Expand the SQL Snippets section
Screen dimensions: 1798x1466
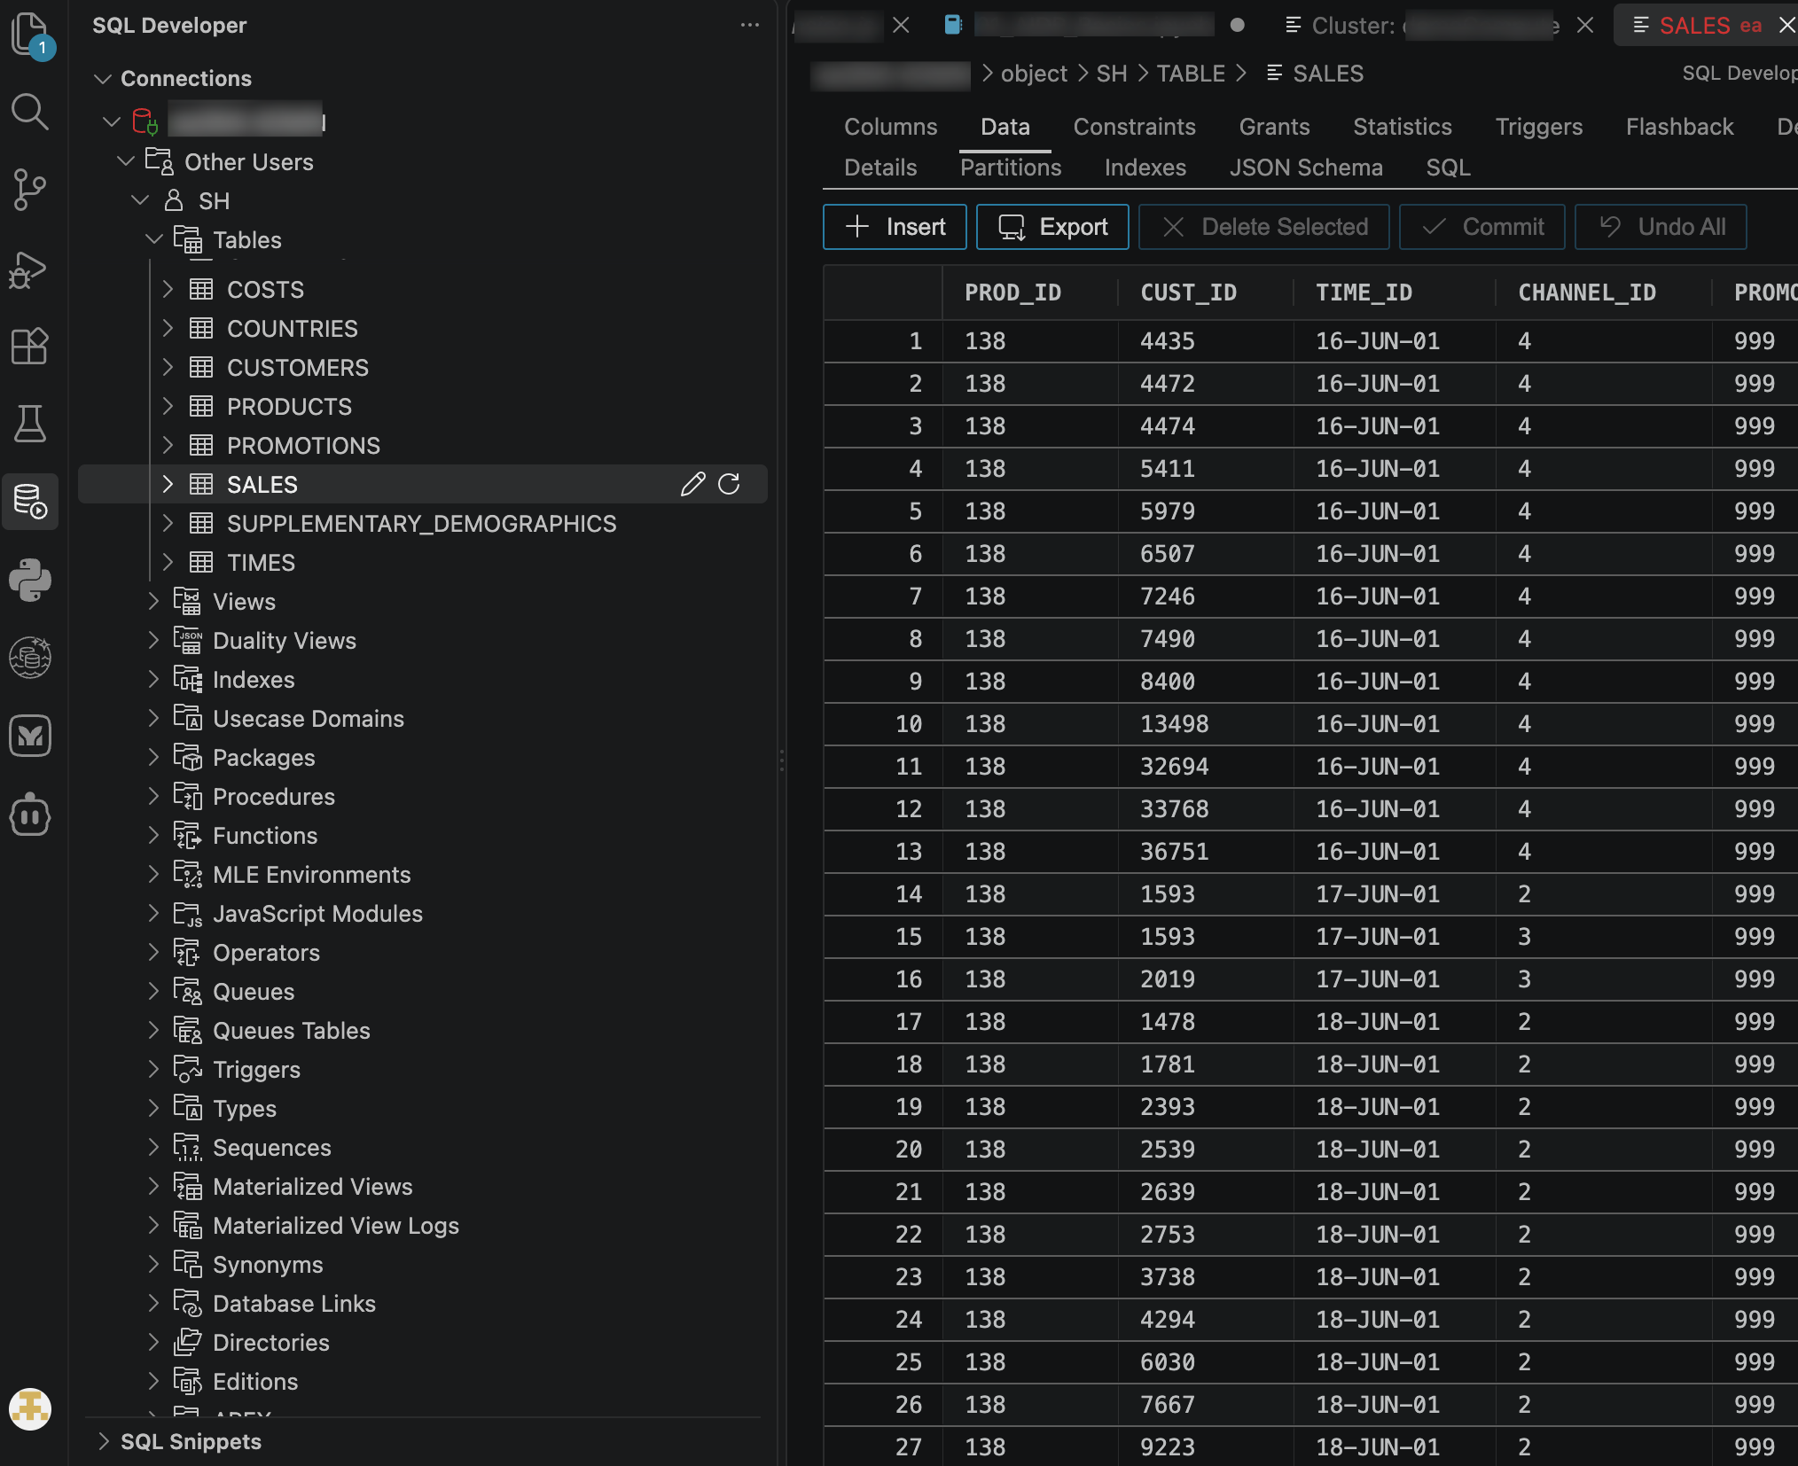coord(103,1441)
